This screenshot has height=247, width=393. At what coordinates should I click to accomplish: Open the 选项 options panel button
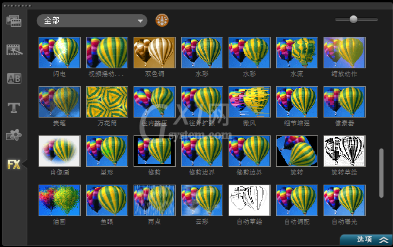[366, 240]
